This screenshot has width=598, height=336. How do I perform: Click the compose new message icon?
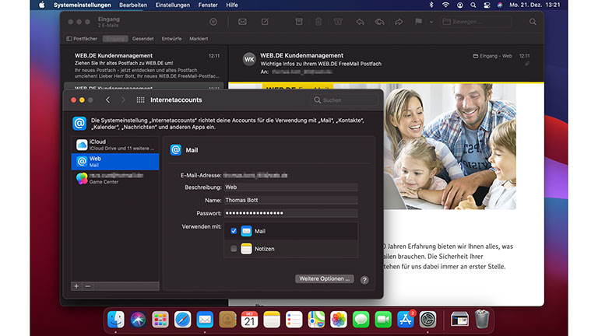point(265,22)
